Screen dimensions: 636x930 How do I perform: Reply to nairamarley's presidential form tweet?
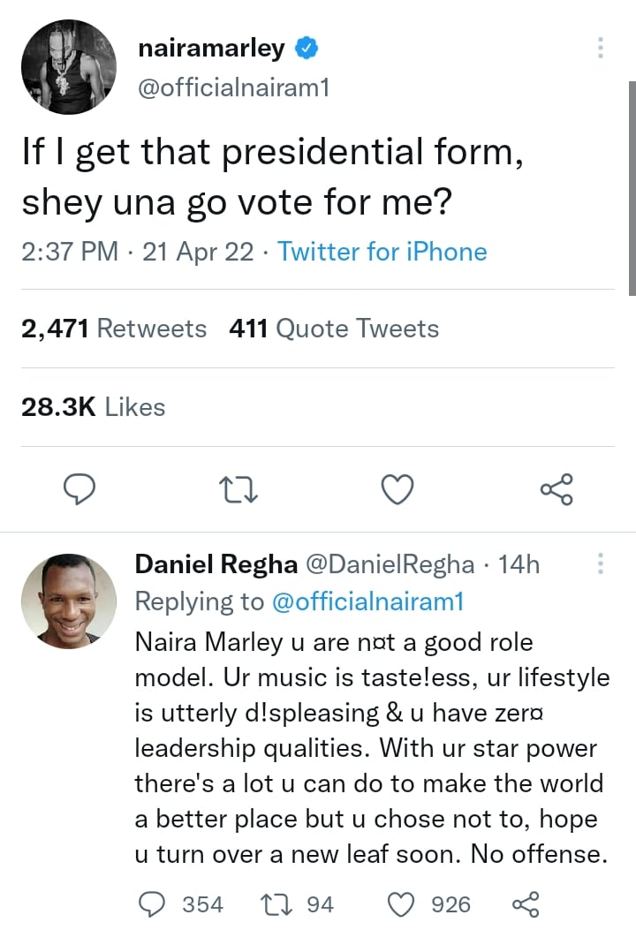pyautogui.click(x=79, y=488)
